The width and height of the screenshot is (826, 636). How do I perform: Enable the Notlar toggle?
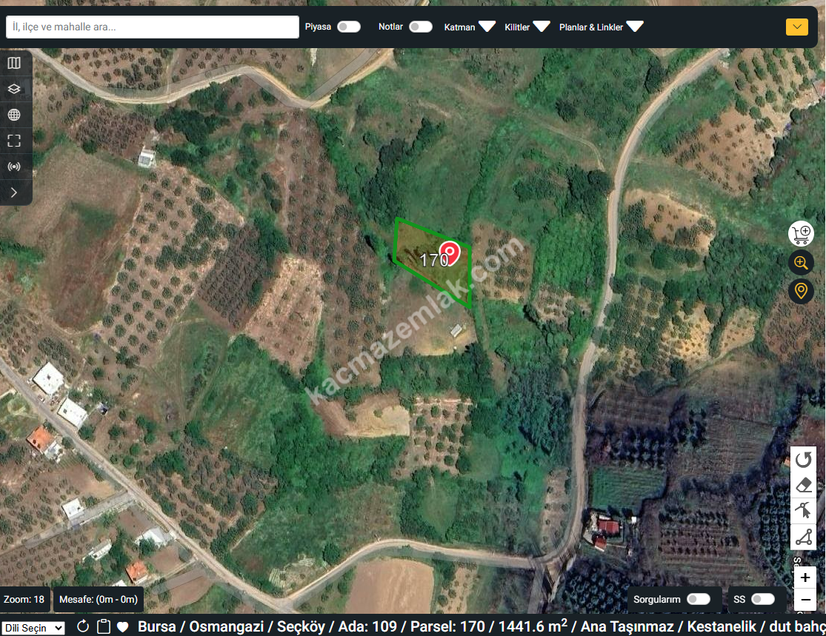click(420, 27)
